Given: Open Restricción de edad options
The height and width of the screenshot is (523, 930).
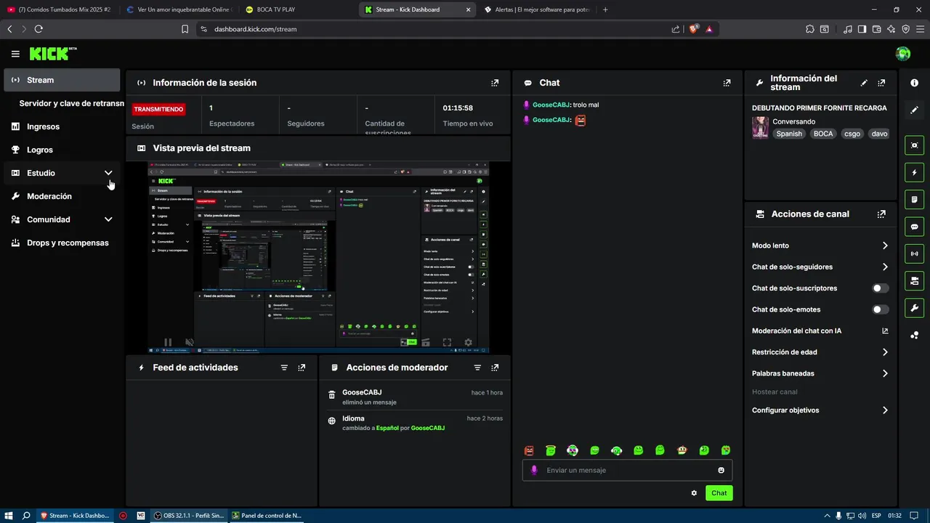Looking at the screenshot, I should (820, 352).
